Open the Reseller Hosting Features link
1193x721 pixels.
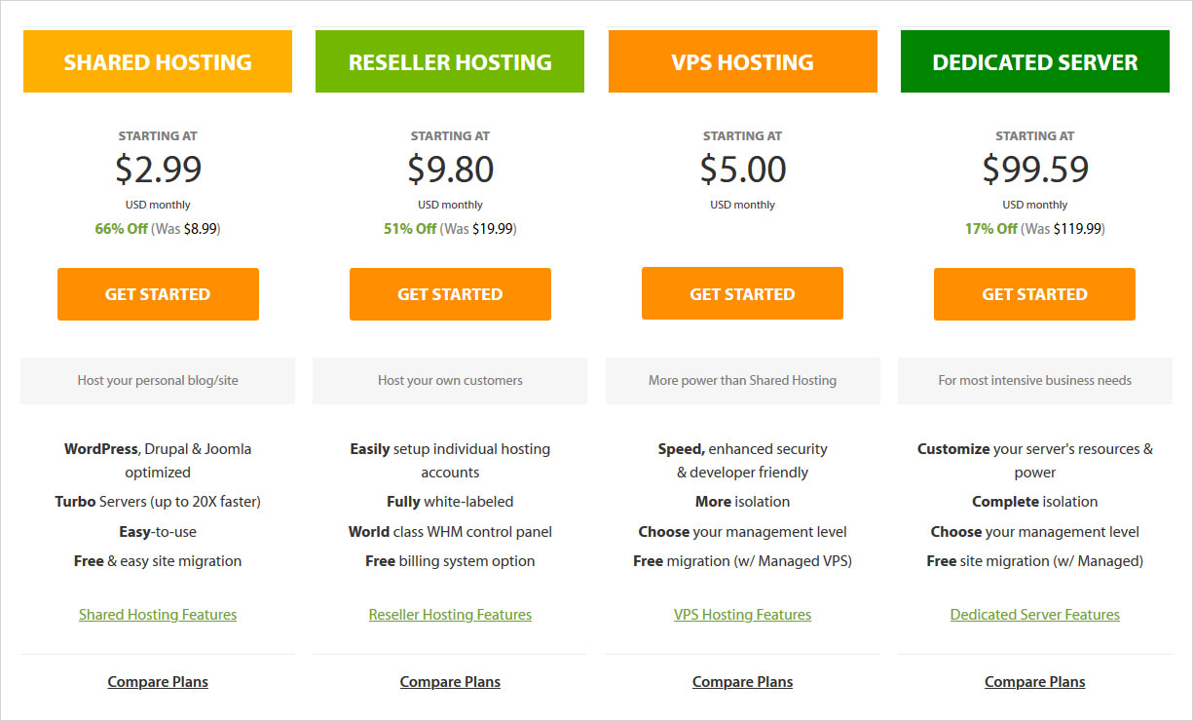(x=450, y=615)
